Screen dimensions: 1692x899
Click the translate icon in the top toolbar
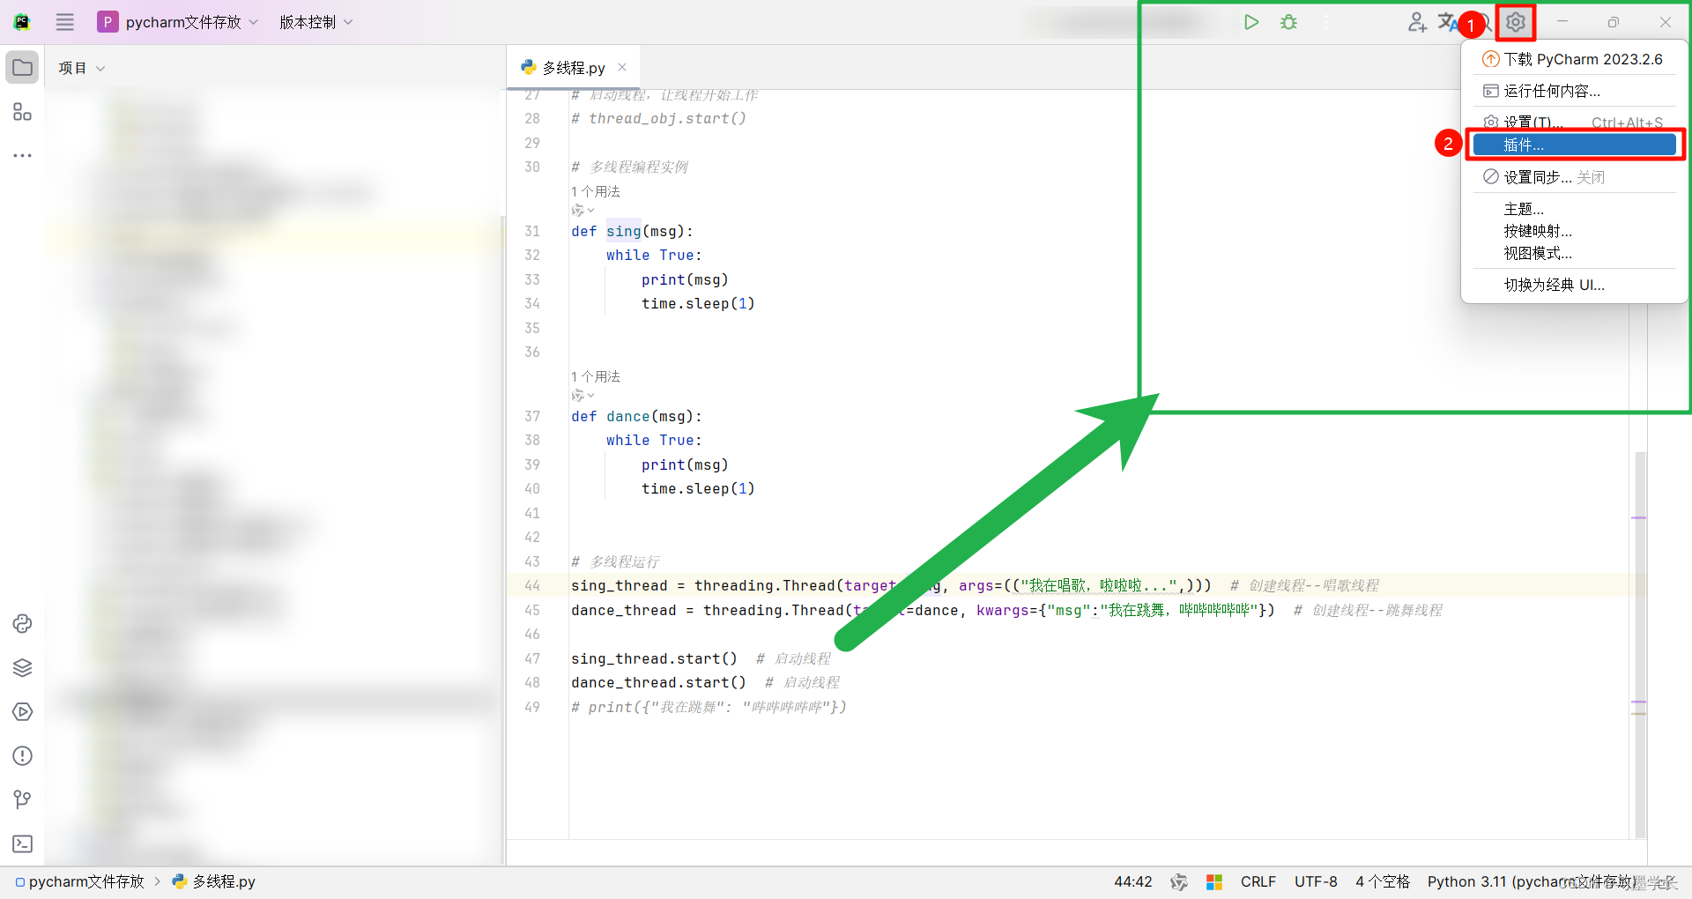(x=1447, y=21)
